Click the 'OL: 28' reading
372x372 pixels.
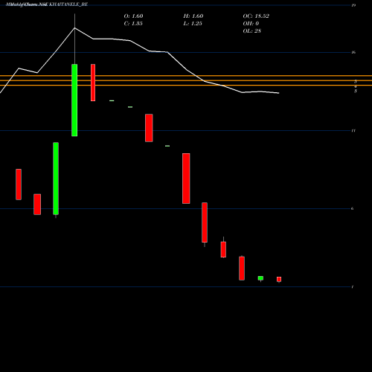click(252, 31)
